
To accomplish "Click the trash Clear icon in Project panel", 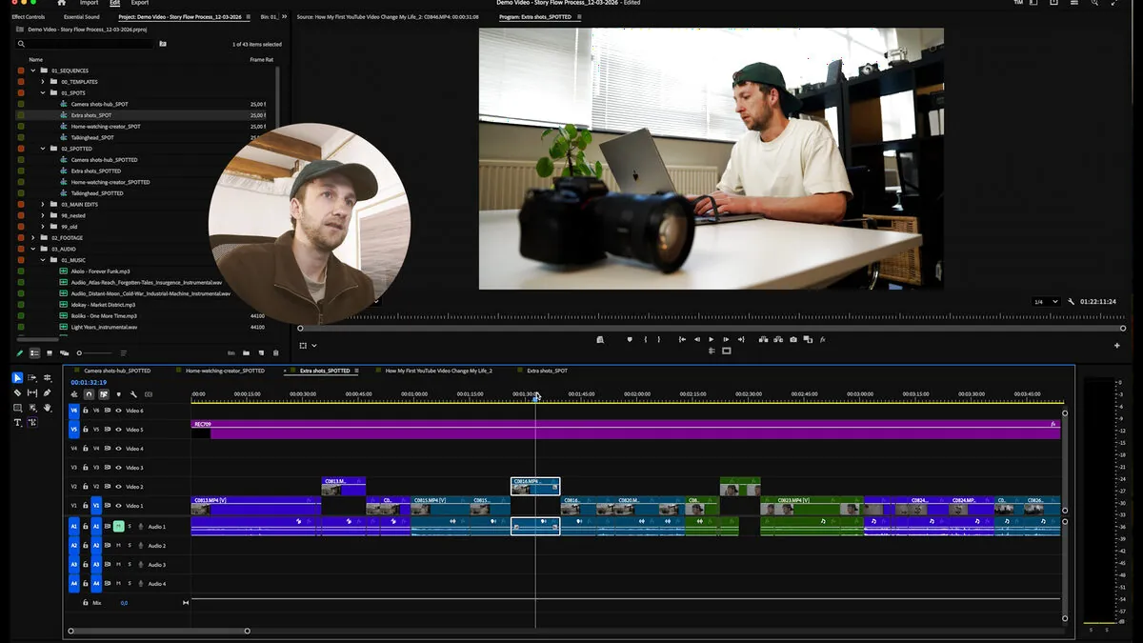I will (x=276, y=353).
